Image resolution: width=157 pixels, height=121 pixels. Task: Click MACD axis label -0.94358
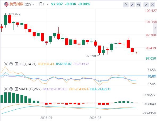click(149, 113)
